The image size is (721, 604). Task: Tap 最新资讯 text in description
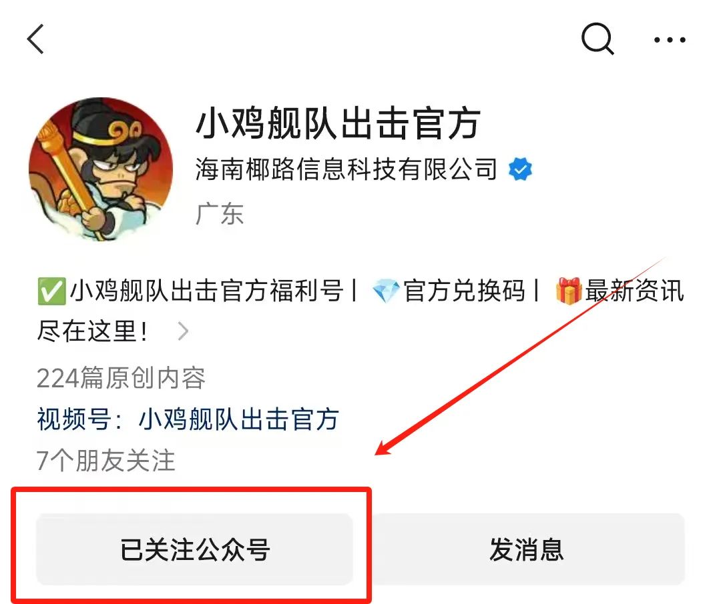pyautogui.click(x=635, y=291)
